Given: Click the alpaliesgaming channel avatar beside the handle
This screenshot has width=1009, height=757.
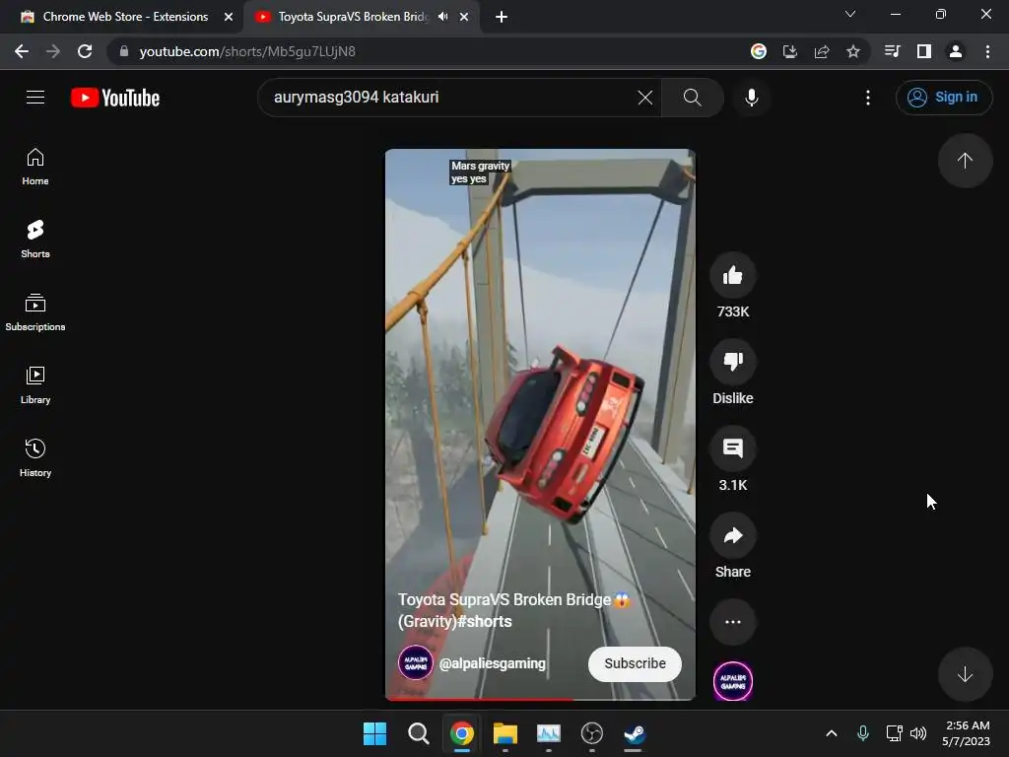Looking at the screenshot, I should tap(416, 663).
